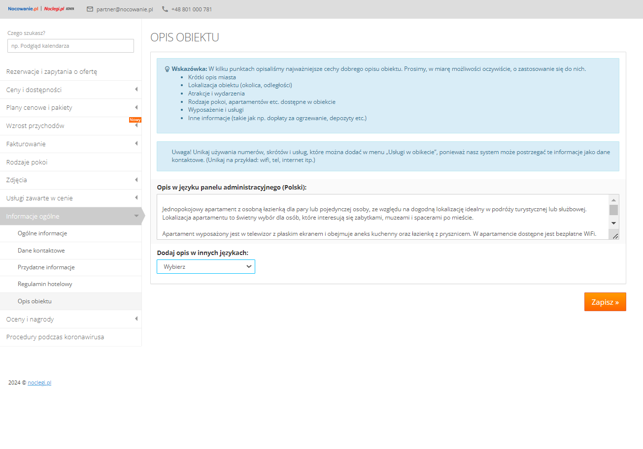Go to Rodzaje pokoi menu item

(27, 162)
